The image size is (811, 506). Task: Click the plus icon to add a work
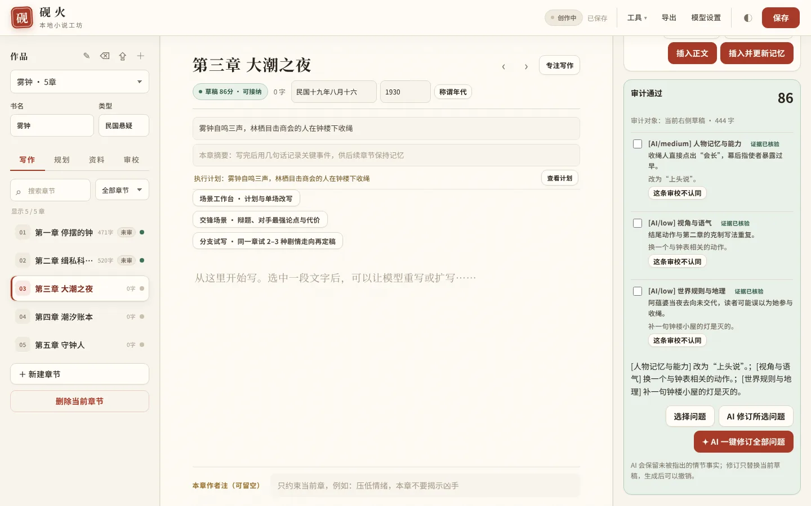point(141,56)
